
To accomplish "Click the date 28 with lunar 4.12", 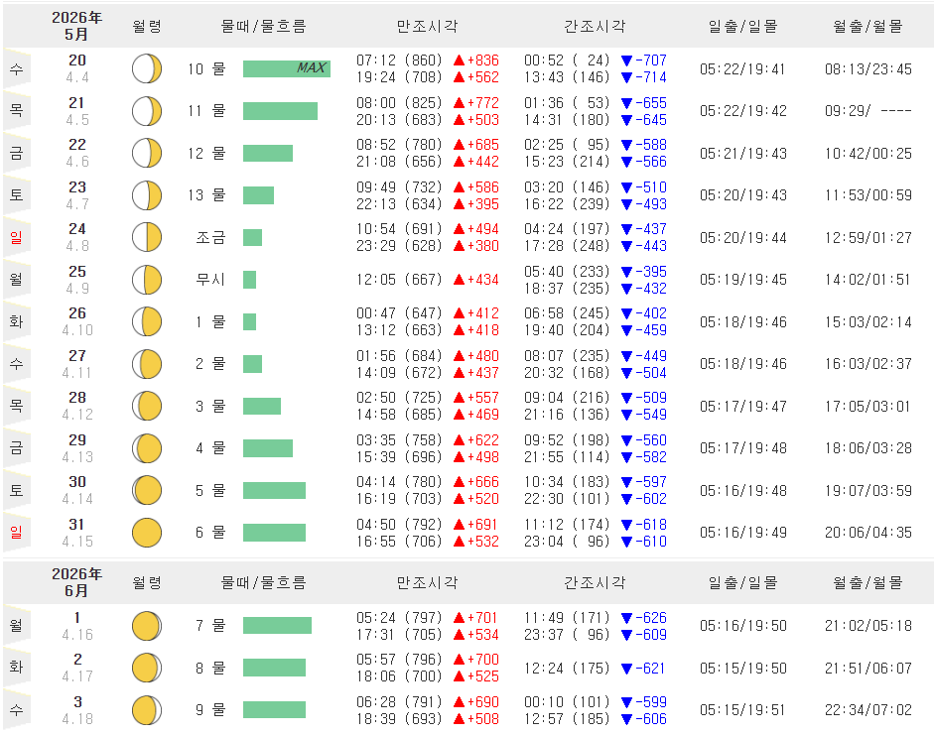I will (77, 406).
